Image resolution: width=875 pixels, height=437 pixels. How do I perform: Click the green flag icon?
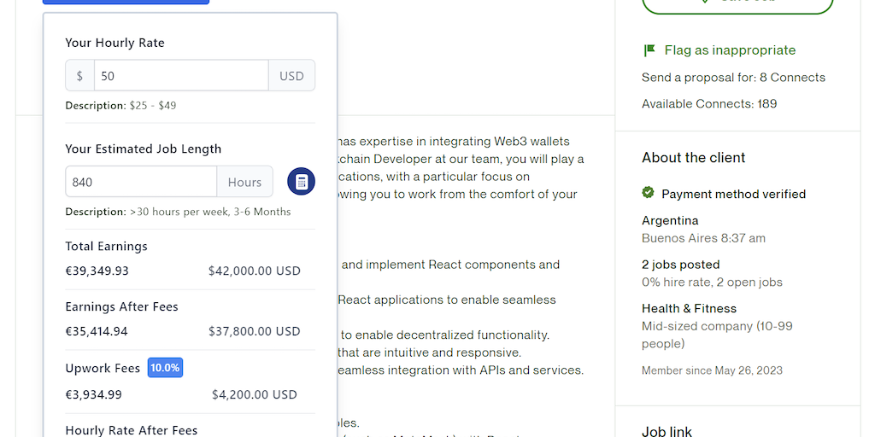click(649, 50)
